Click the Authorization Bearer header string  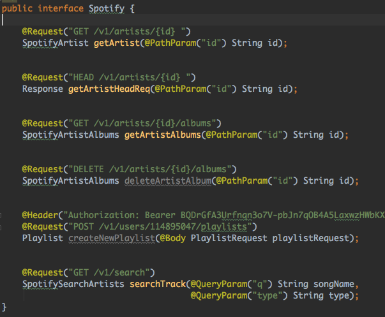[224, 215]
